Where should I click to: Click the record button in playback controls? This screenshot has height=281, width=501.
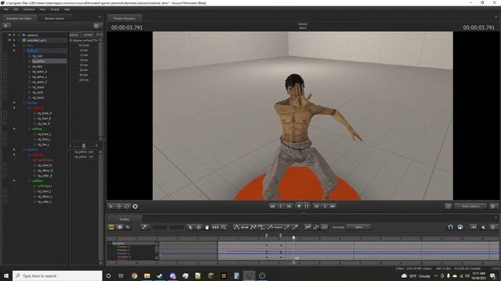tap(299, 206)
